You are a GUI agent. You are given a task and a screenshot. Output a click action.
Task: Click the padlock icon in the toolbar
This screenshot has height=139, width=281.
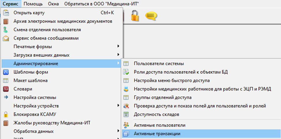135,16
